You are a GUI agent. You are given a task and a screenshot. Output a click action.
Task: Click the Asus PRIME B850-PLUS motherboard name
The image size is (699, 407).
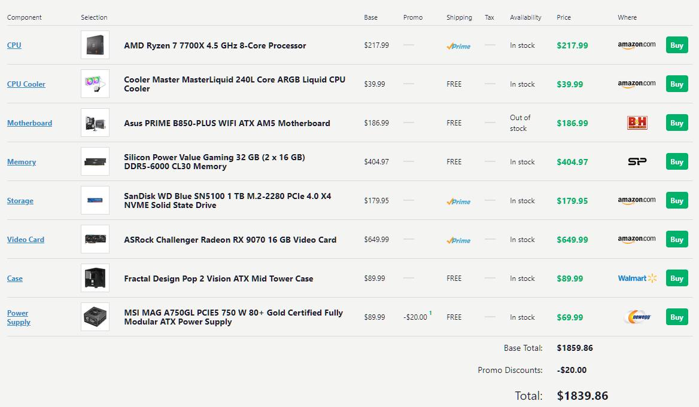click(227, 123)
